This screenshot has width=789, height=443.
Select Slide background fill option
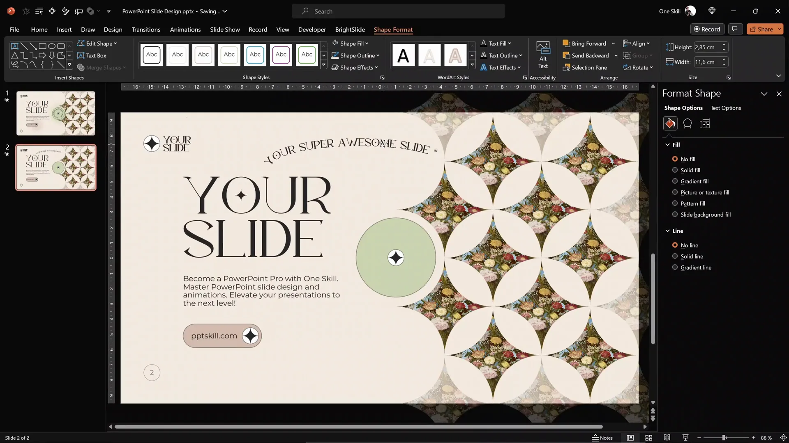tap(675, 214)
